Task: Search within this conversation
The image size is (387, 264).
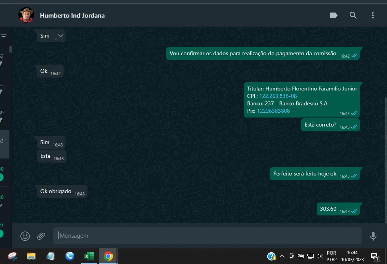Action: click(353, 15)
